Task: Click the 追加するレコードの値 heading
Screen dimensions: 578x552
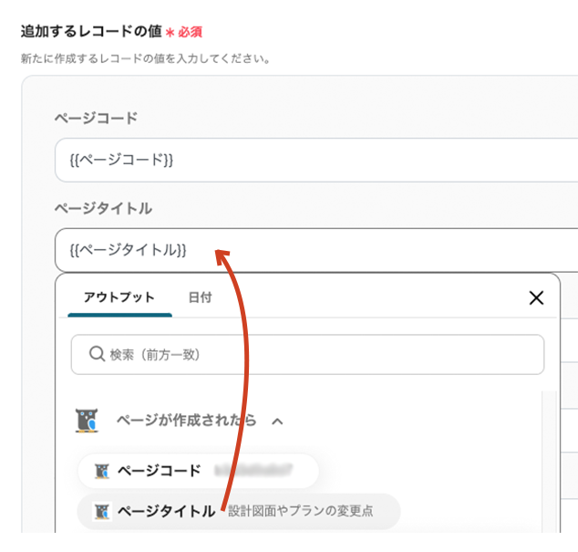Action: click(90, 31)
